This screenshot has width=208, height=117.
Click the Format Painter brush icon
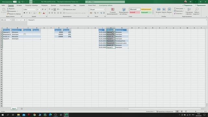(8, 14)
